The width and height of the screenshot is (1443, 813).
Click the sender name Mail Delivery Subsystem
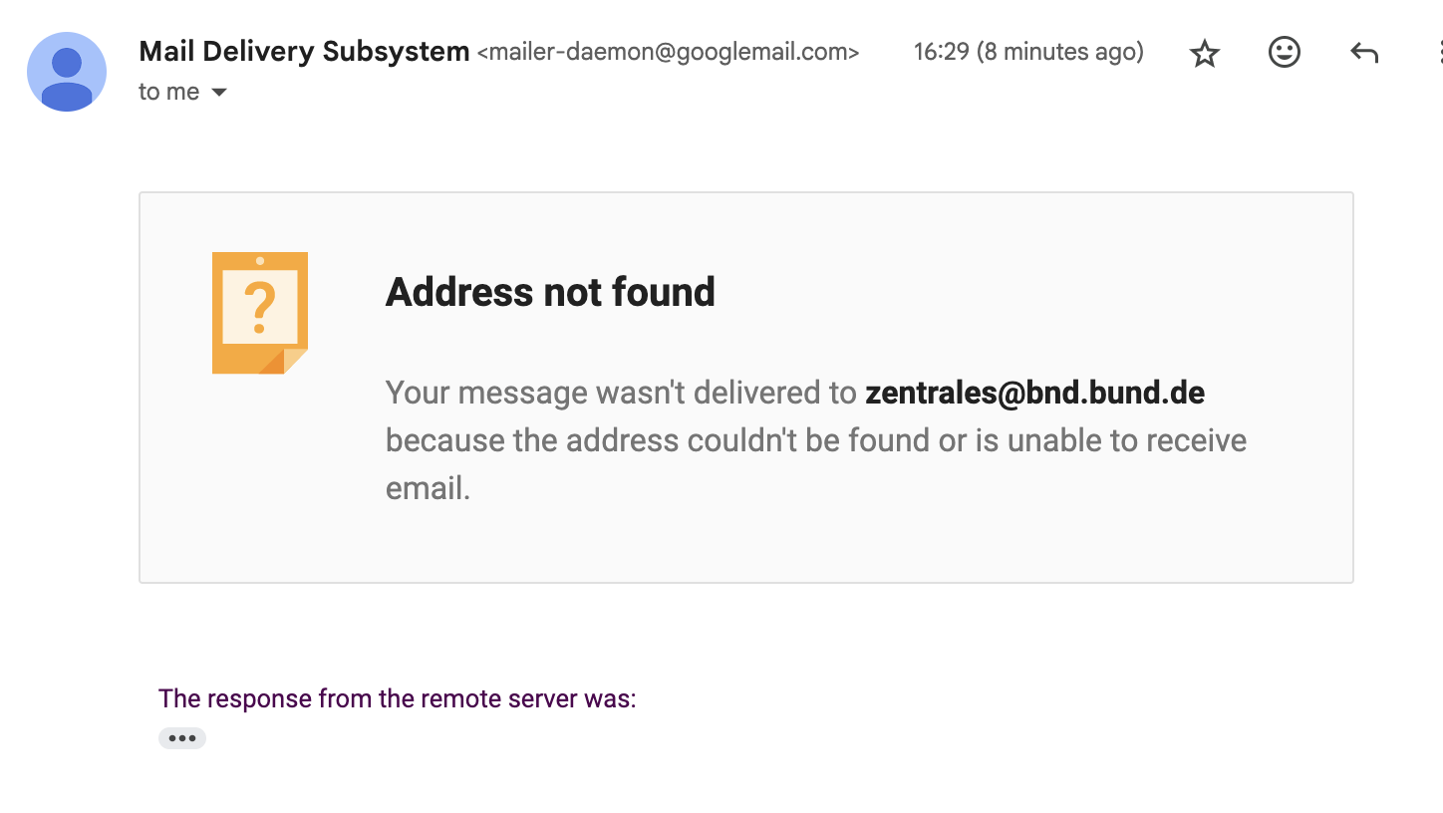point(304,51)
